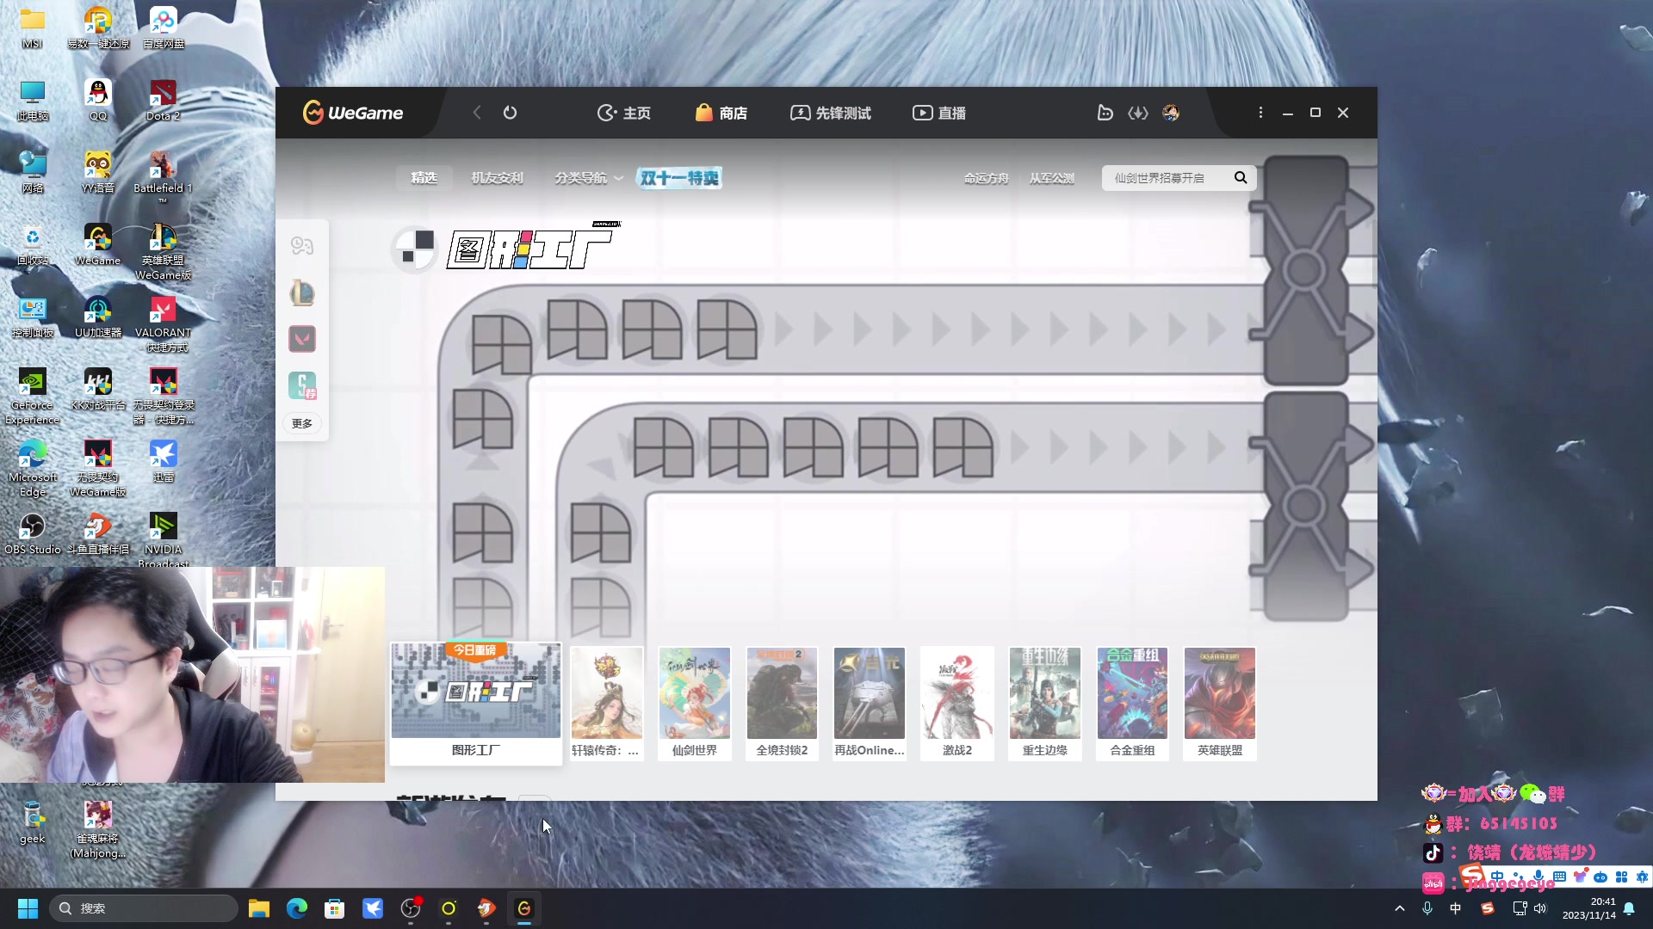
Task: Open the Battlefield 1 desktop shortcut
Action: click(x=163, y=175)
